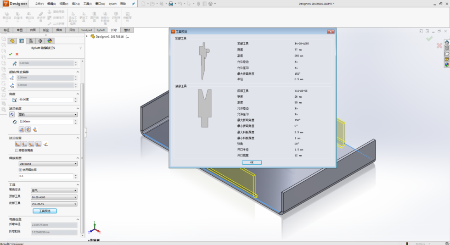Screen dimensions: 450x245
Task: Cancel the flange with red X
Action: (17, 54)
